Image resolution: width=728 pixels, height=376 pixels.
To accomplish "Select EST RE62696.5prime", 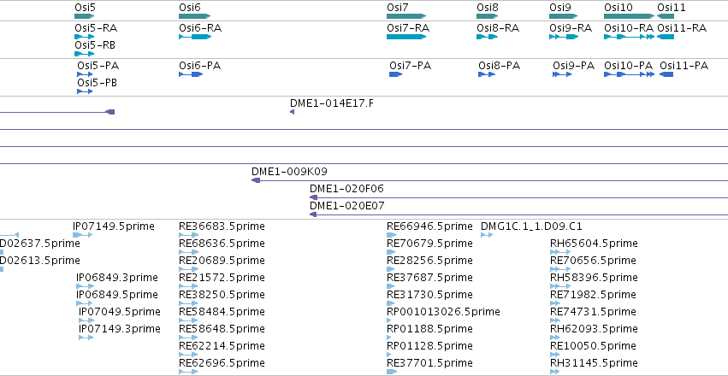I will pos(188,372).
